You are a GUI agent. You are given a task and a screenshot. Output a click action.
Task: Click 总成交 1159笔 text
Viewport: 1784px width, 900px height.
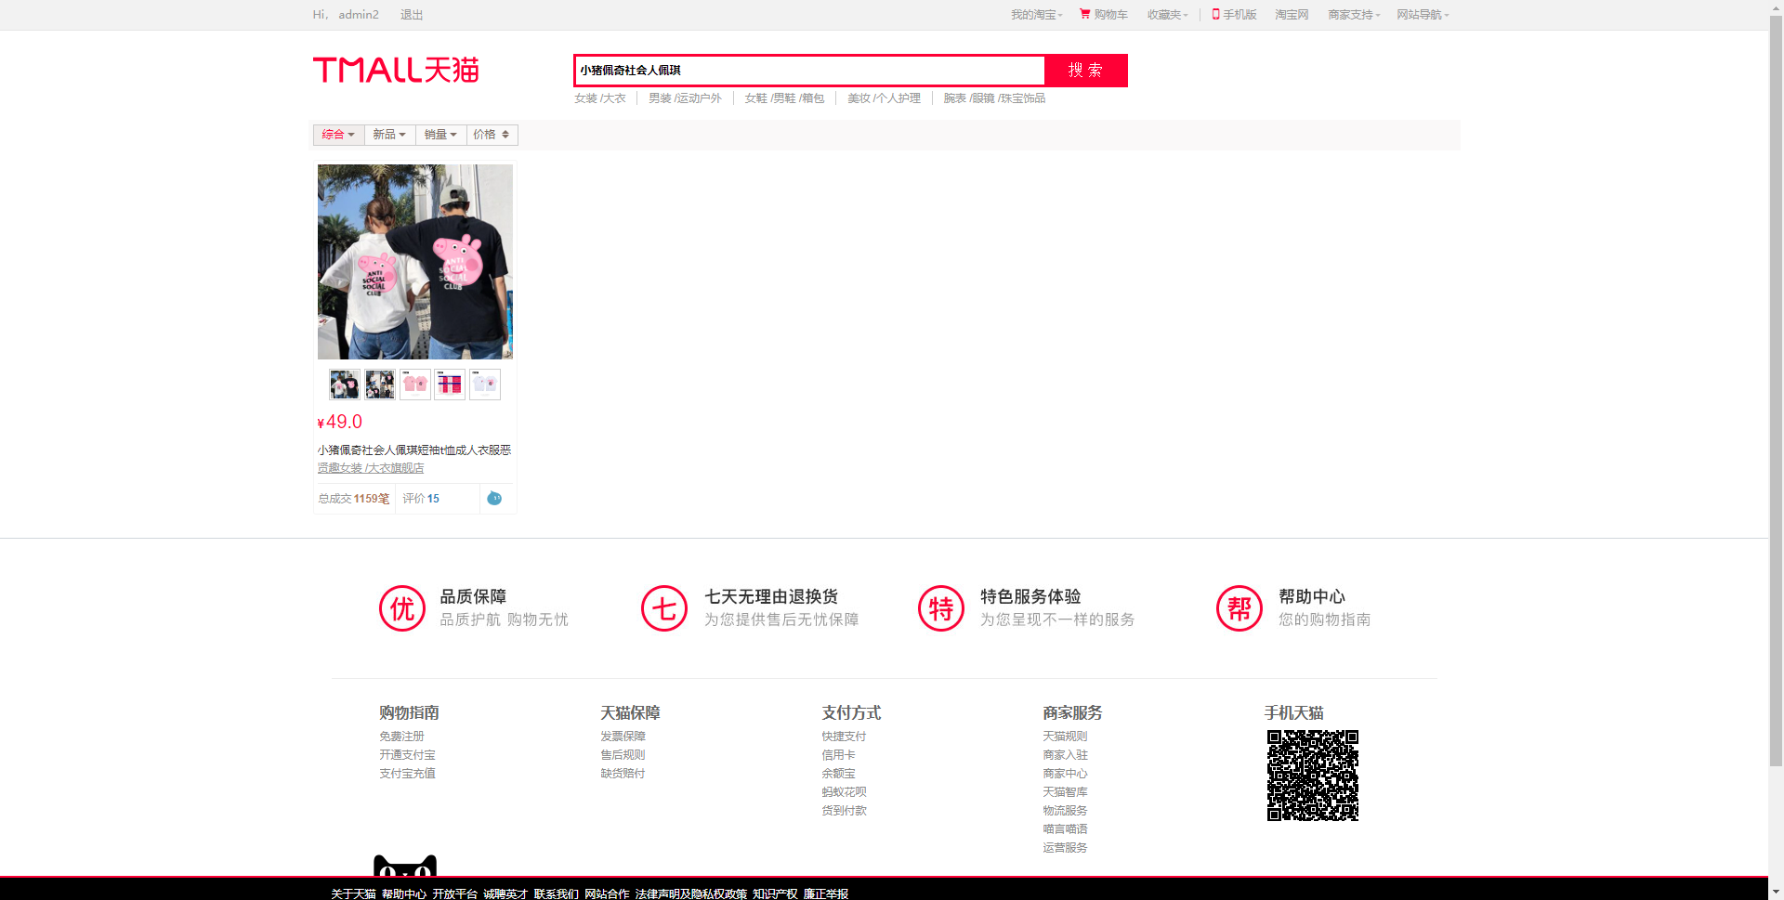tap(354, 499)
